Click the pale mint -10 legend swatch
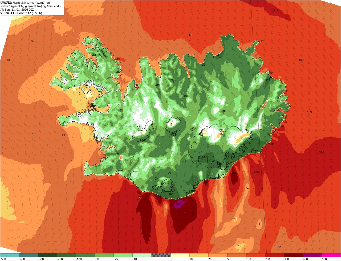 pyautogui.click(x=142, y=255)
